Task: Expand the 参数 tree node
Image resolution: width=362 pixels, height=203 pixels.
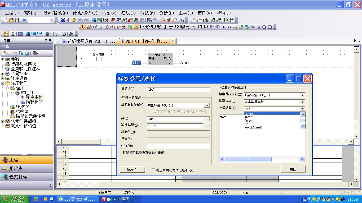Action: 3,59
